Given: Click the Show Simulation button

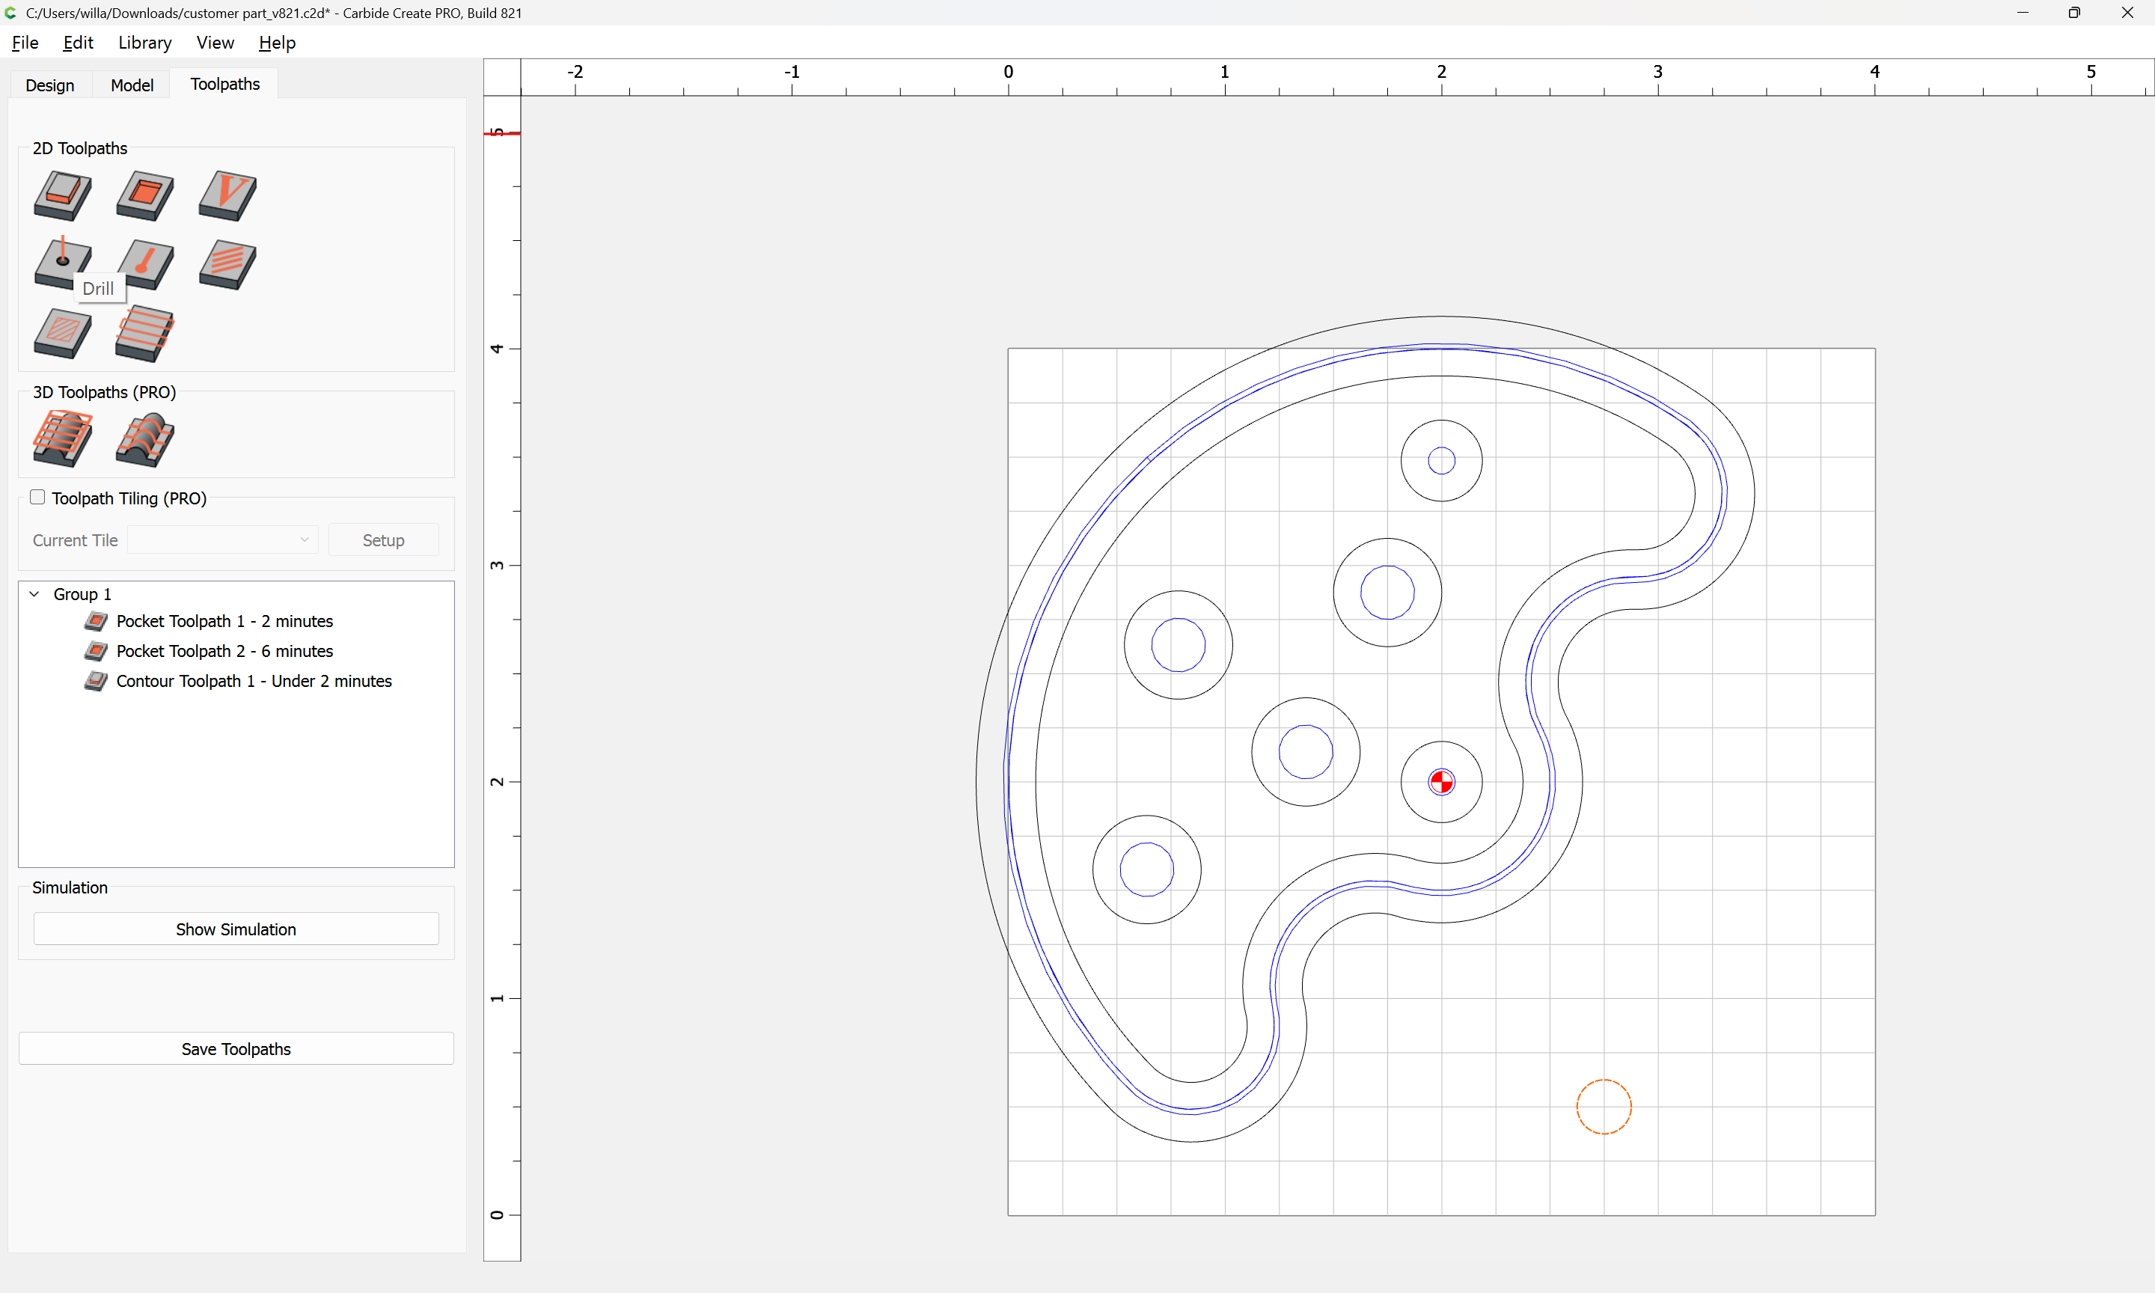Looking at the screenshot, I should [235, 929].
